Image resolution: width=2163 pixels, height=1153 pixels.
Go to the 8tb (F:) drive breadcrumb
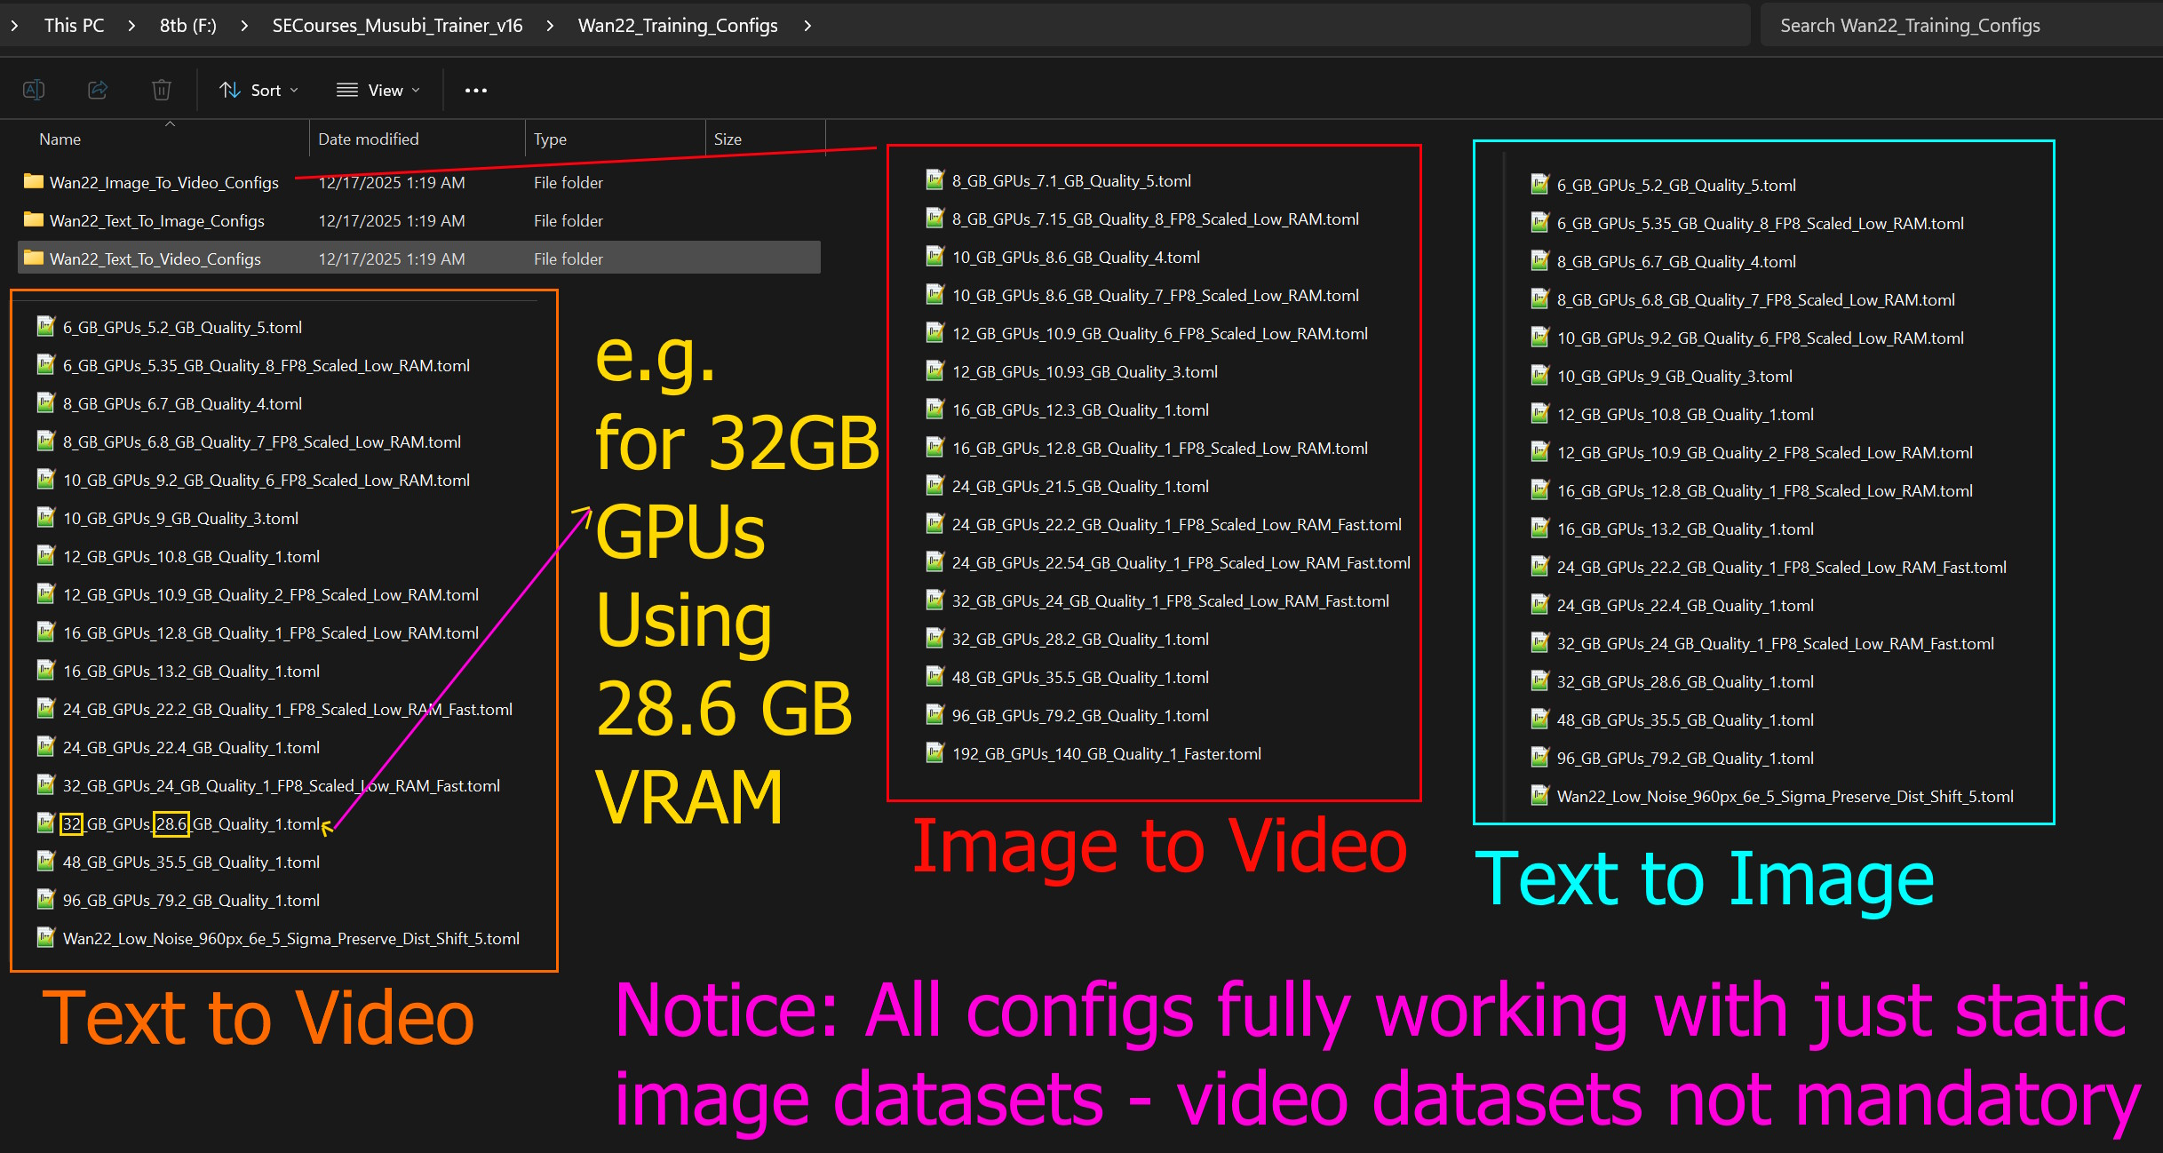click(x=188, y=26)
